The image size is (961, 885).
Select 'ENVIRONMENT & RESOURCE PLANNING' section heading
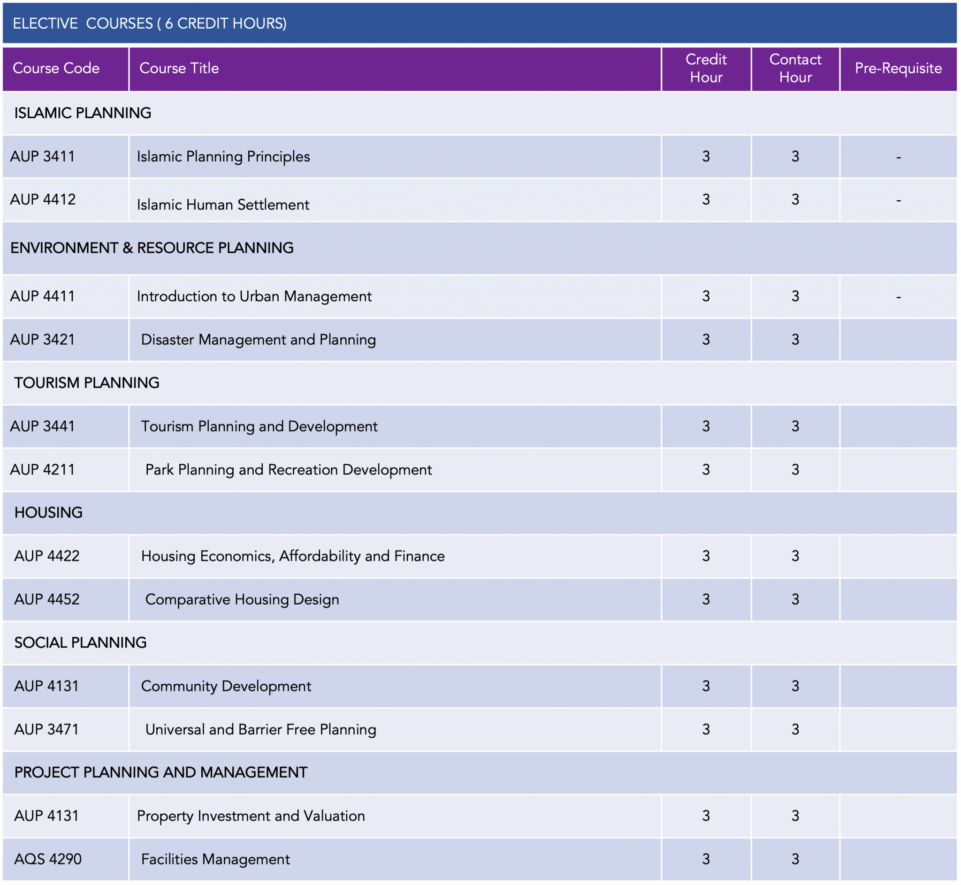pos(152,248)
